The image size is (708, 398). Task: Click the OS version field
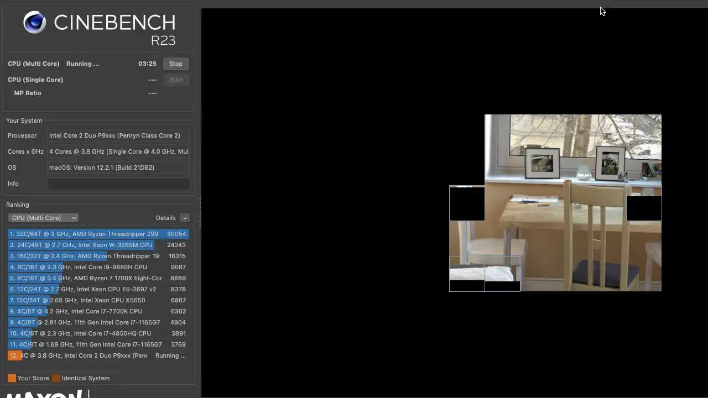click(118, 167)
